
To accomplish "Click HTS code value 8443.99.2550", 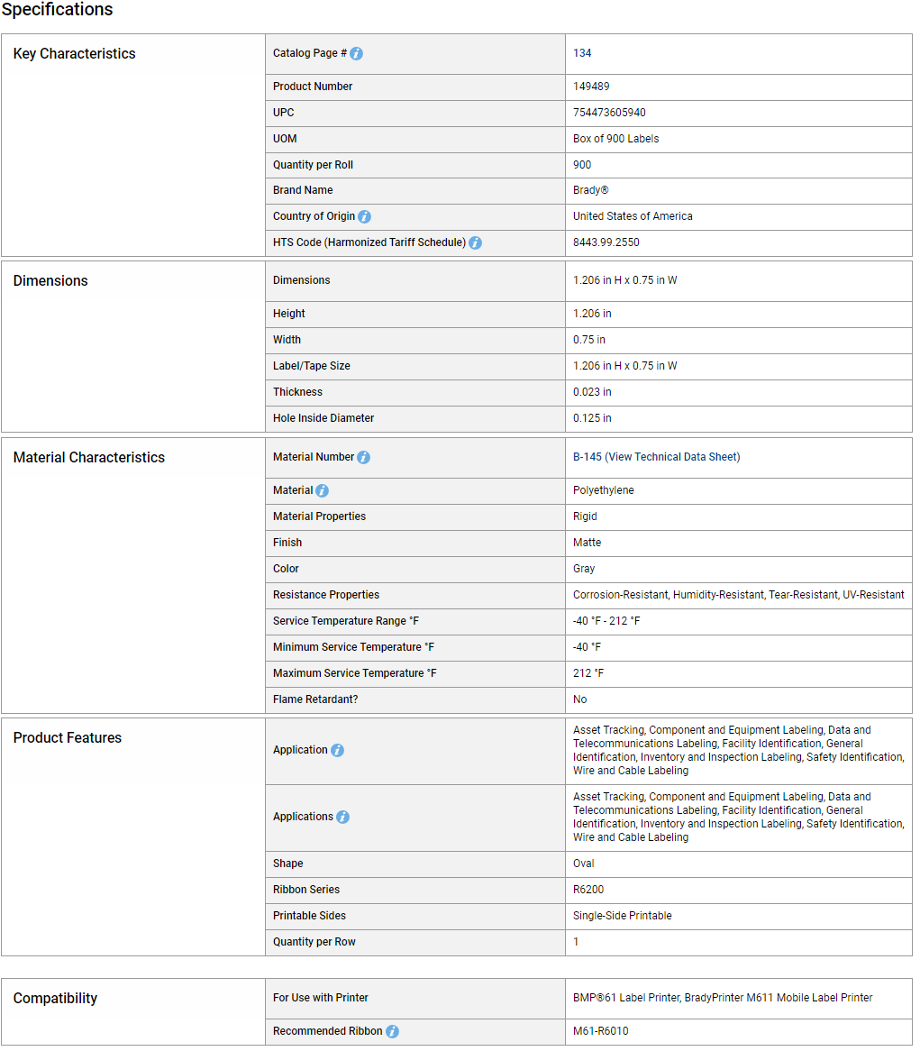I will tap(606, 242).
